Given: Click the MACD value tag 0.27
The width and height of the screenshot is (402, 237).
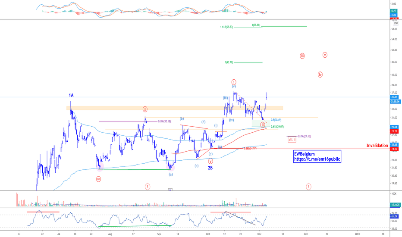Looking at the screenshot, I should coord(393,11).
